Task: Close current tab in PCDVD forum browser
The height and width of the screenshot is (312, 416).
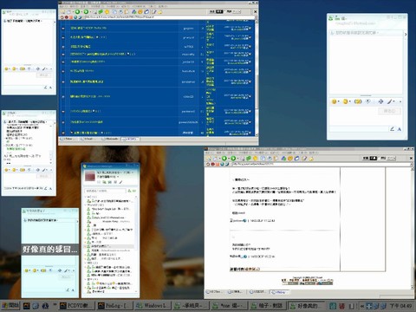Action: pyautogui.click(x=255, y=12)
